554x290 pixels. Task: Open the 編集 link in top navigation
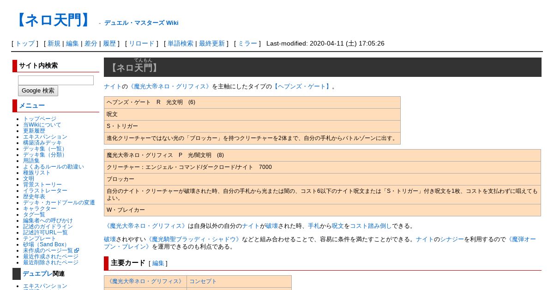point(72,43)
